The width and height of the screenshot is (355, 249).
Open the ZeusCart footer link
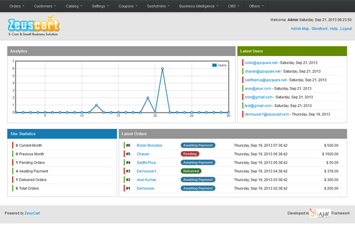(32, 214)
